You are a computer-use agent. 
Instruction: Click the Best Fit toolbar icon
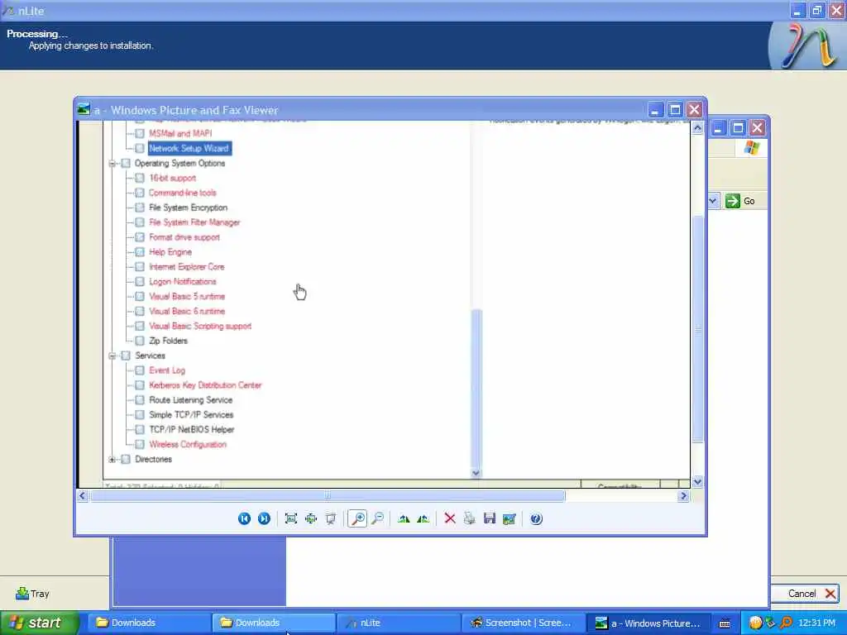[291, 519]
